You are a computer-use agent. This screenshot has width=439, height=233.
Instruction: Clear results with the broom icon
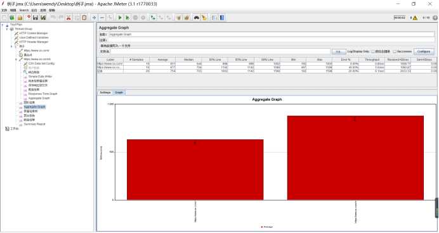[179, 18]
